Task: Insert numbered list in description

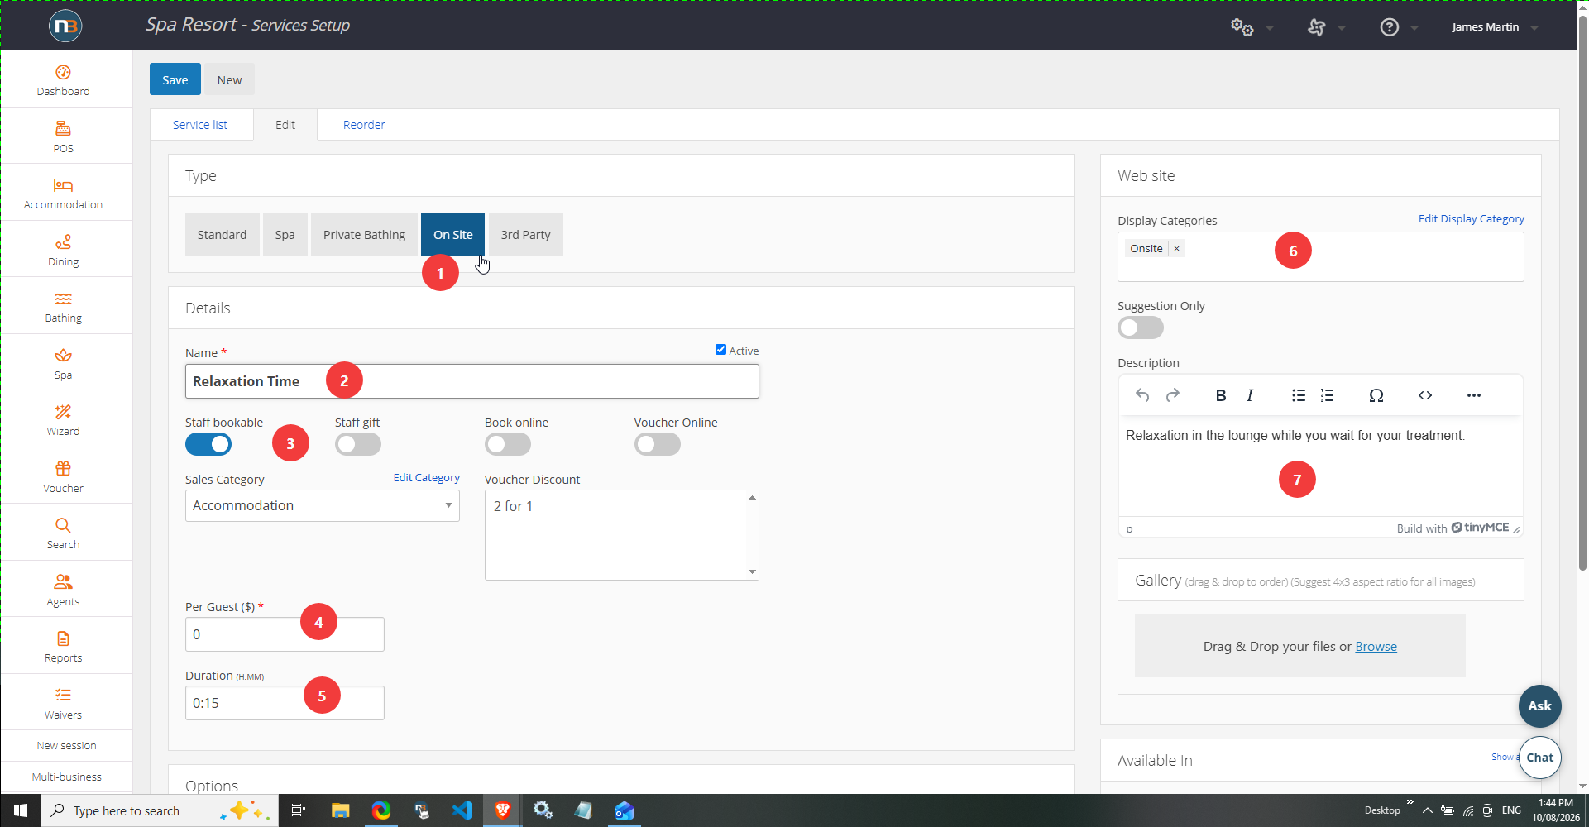Action: (x=1328, y=395)
